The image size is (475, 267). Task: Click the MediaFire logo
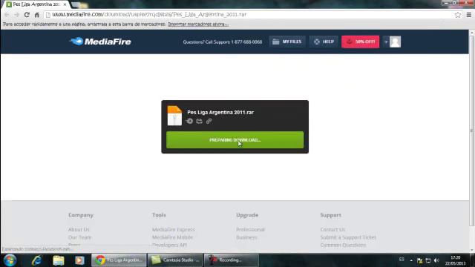click(100, 42)
